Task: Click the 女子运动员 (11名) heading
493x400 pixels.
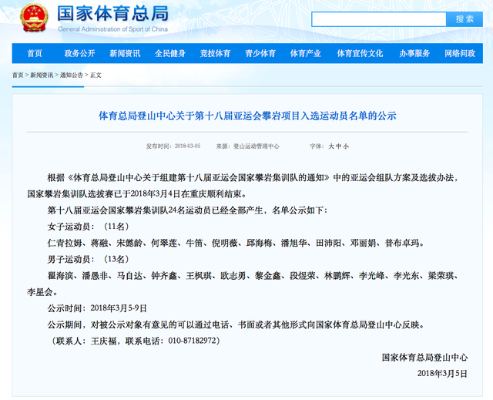Action: coord(89,227)
